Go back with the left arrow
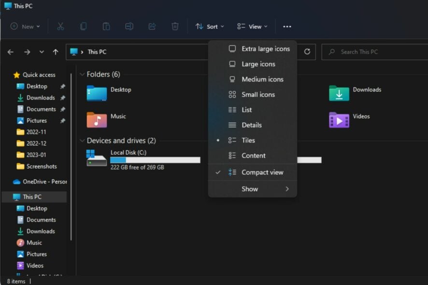The height and width of the screenshot is (285, 428). point(11,52)
